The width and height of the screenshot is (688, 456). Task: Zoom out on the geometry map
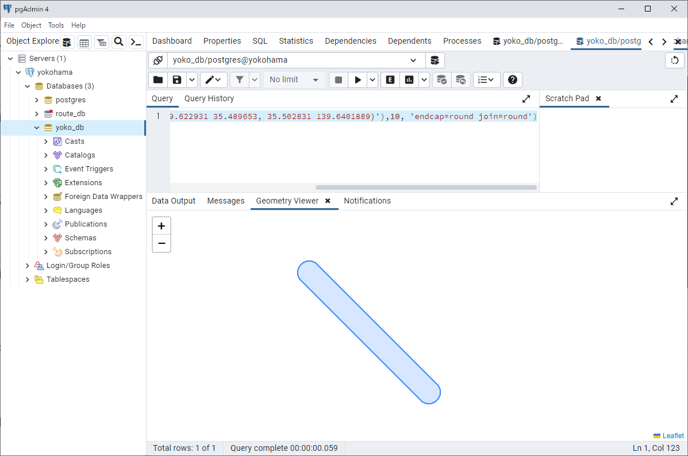(x=162, y=243)
